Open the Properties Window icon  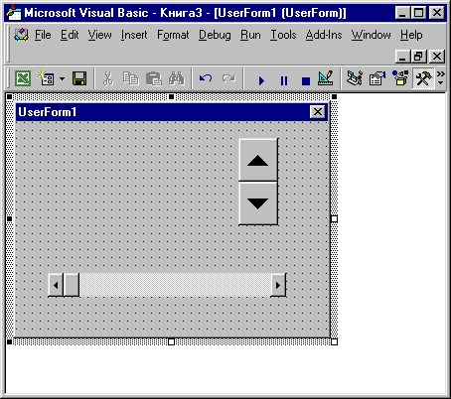tap(377, 78)
